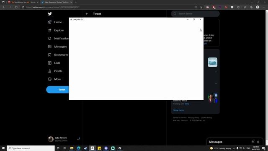The height and width of the screenshot is (151, 268).
Task: Click the Notifications bell icon
Action: [49, 38]
